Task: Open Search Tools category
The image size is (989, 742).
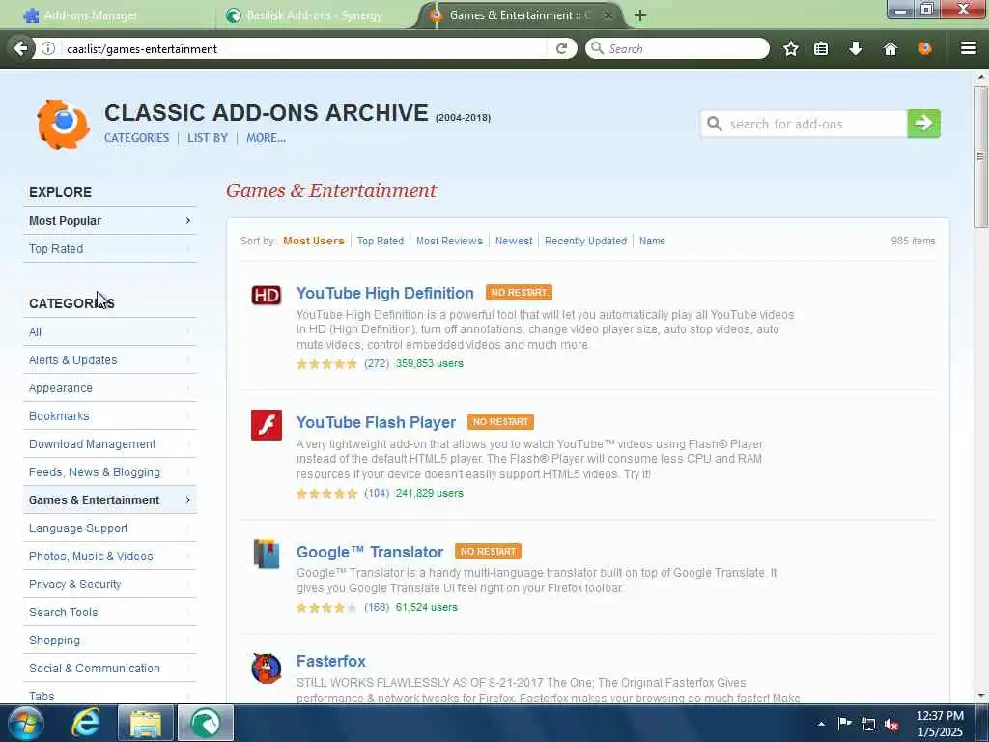Action: tap(110, 612)
